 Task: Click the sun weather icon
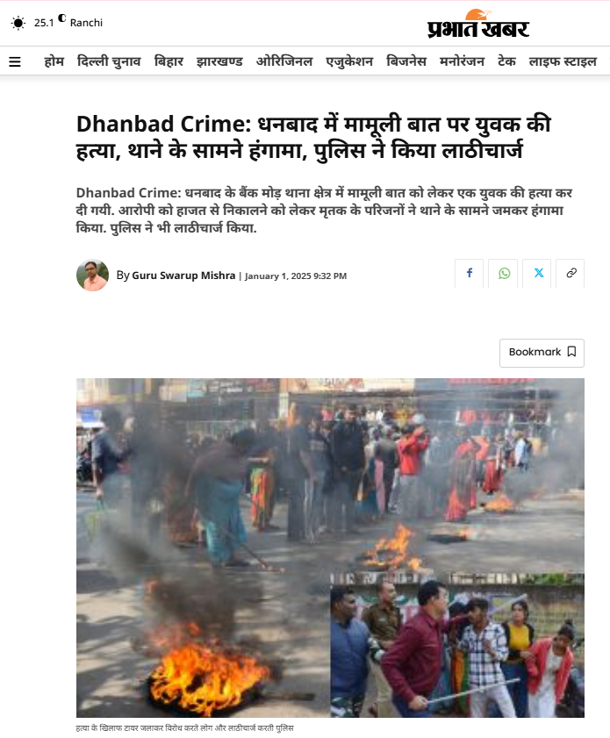pos(18,23)
